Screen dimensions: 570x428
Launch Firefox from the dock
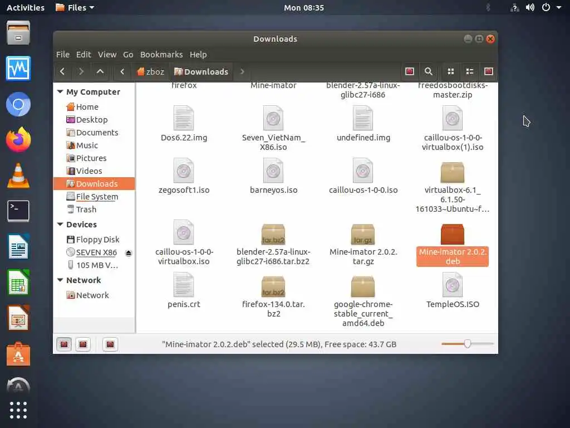point(18,139)
